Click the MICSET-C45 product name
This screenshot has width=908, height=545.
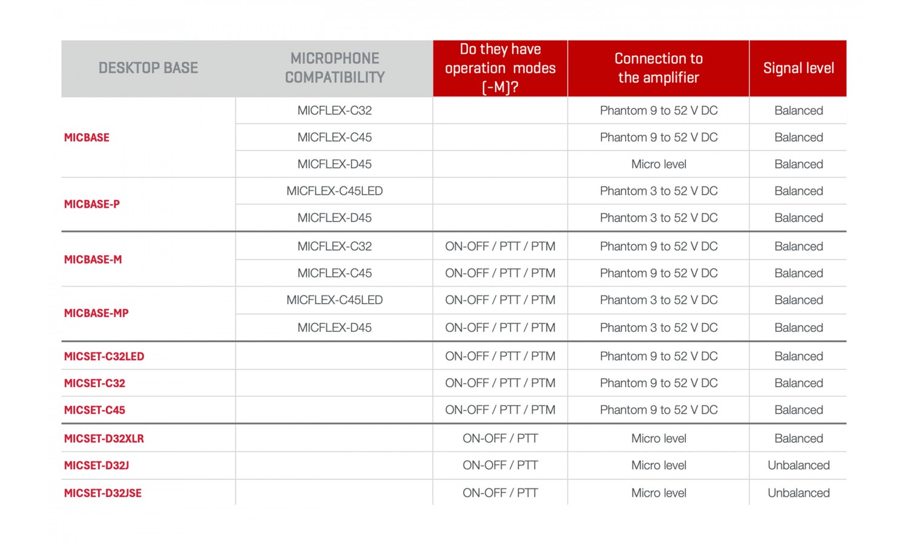(94, 410)
